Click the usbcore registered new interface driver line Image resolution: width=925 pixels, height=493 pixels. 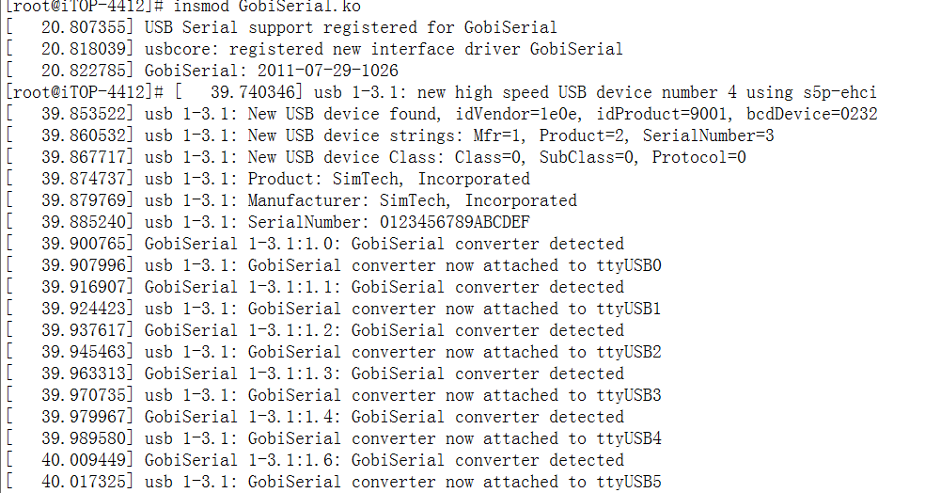tap(314, 49)
